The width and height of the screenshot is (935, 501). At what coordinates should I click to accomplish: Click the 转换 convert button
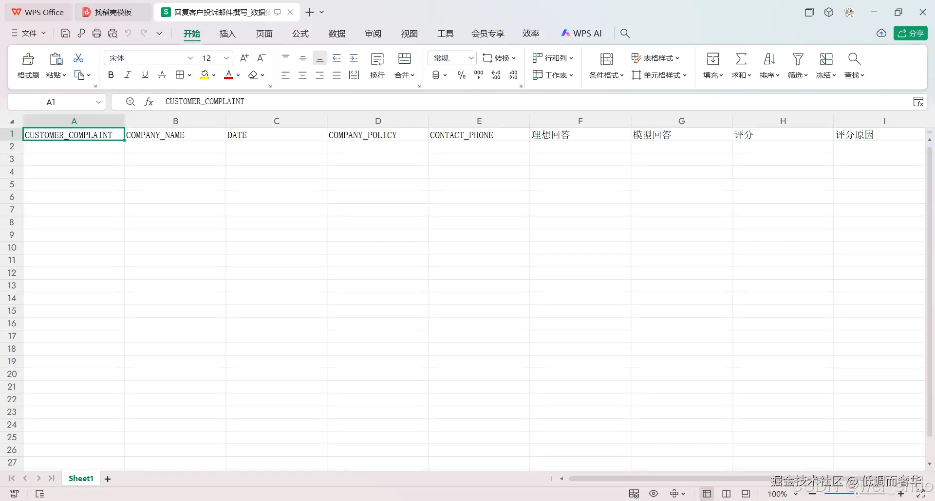(x=499, y=58)
